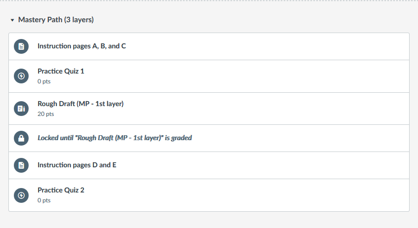Click the quiz icon for Practice Quiz 2
This screenshot has width=418, height=228.
click(21, 195)
